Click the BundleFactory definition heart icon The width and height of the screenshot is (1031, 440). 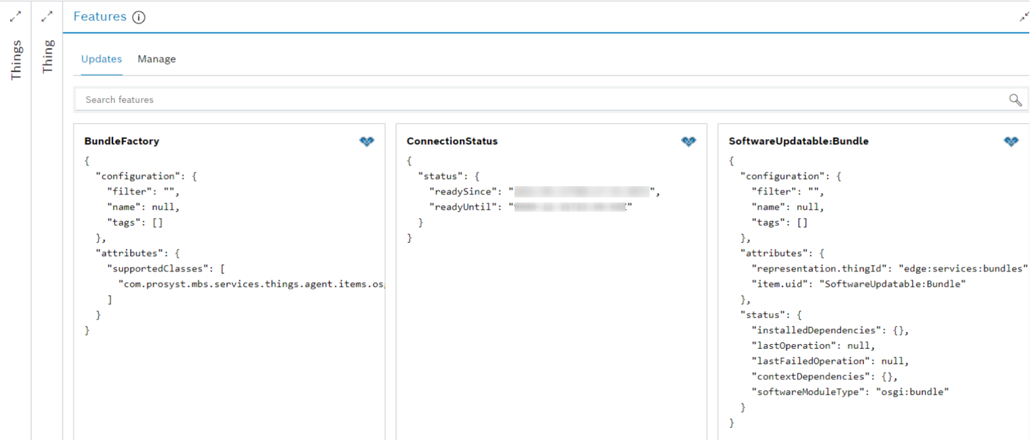(367, 141)
